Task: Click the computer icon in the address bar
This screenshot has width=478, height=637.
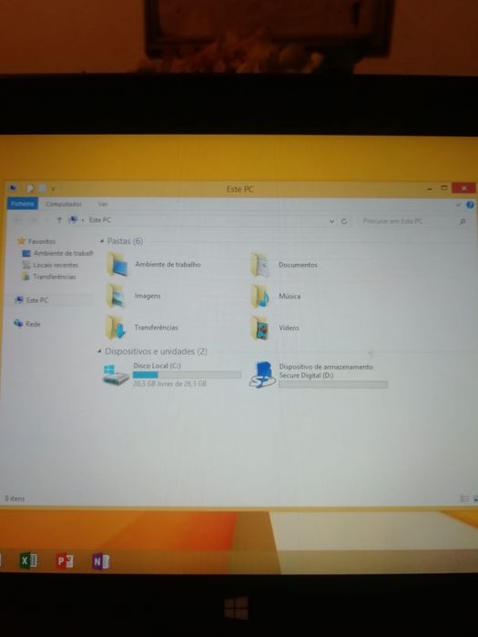Action: click(73, 220)
